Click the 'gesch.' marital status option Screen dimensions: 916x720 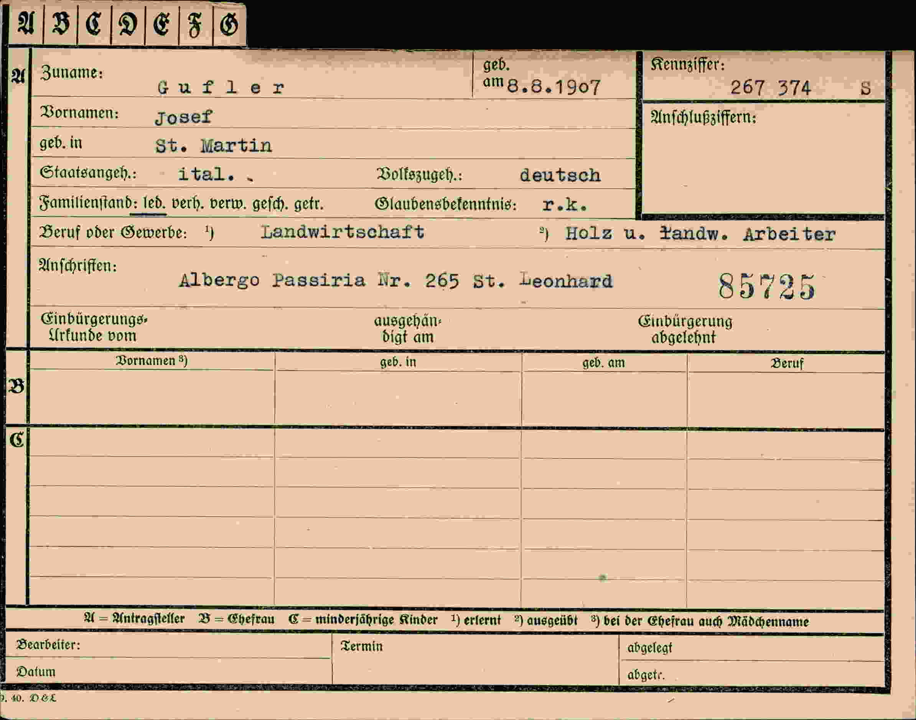(270, 204)
